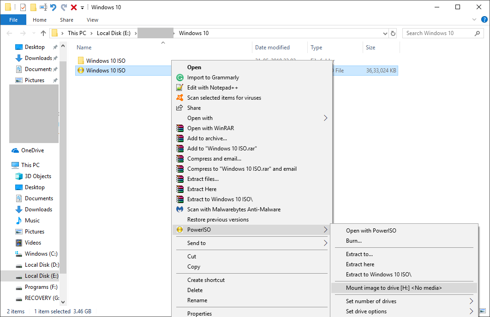490x317 pixels.
Task: Open the View ribbon tab
Action: point(92,20)
